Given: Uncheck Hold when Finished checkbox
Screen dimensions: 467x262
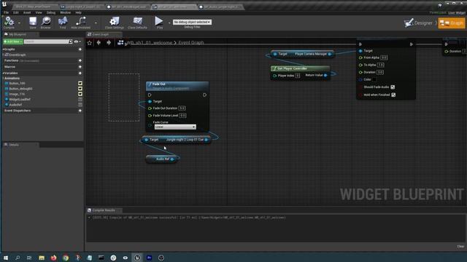Looking at the screenshot, I should 393,95.
